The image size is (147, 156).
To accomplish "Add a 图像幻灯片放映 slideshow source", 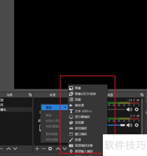I will click(88, 94).
